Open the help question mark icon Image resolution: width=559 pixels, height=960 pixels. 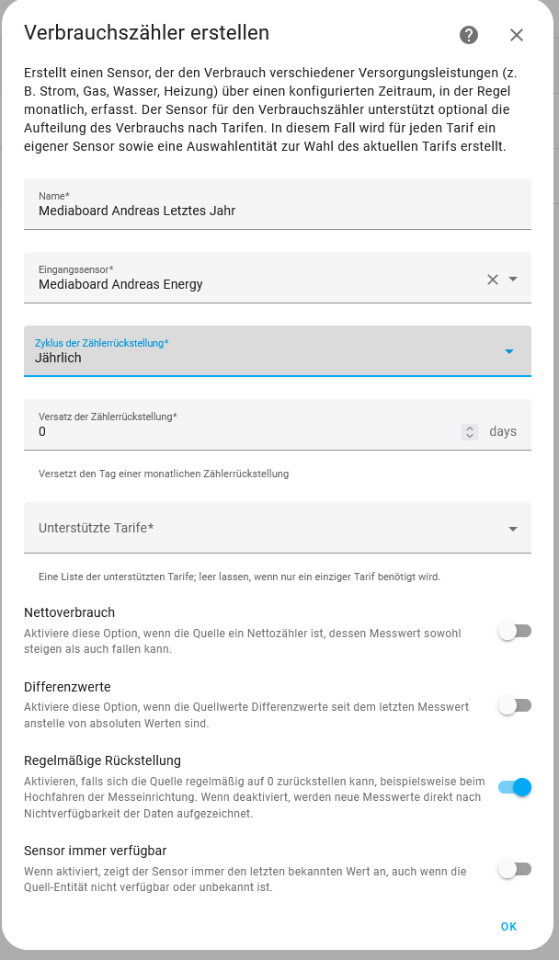point(469,35)
